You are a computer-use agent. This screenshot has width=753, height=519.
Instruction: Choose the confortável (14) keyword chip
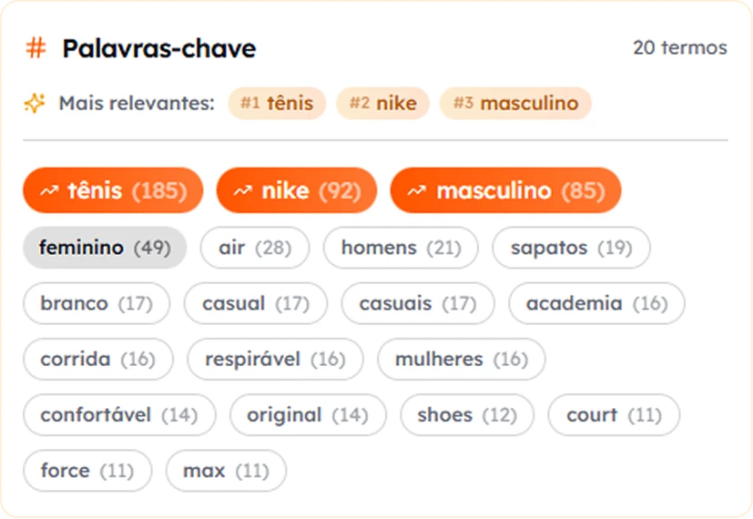(x=118, y=415)
